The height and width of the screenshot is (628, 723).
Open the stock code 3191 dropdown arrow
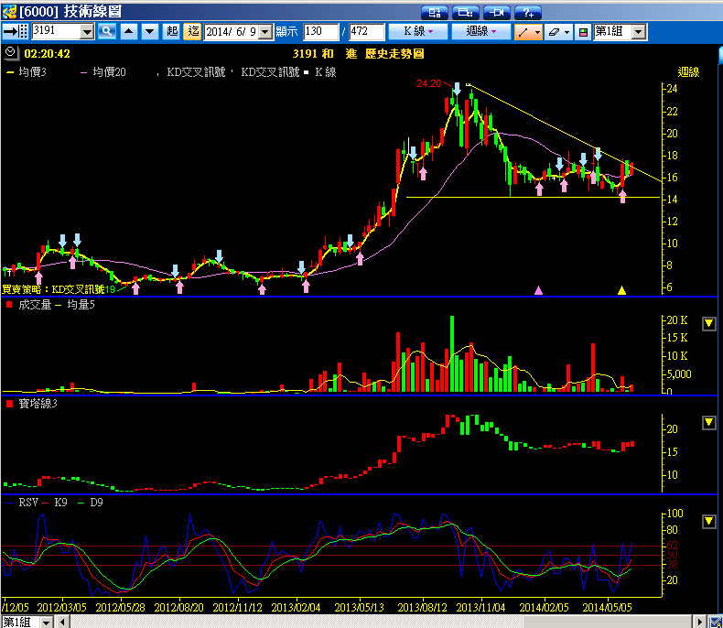87,32
